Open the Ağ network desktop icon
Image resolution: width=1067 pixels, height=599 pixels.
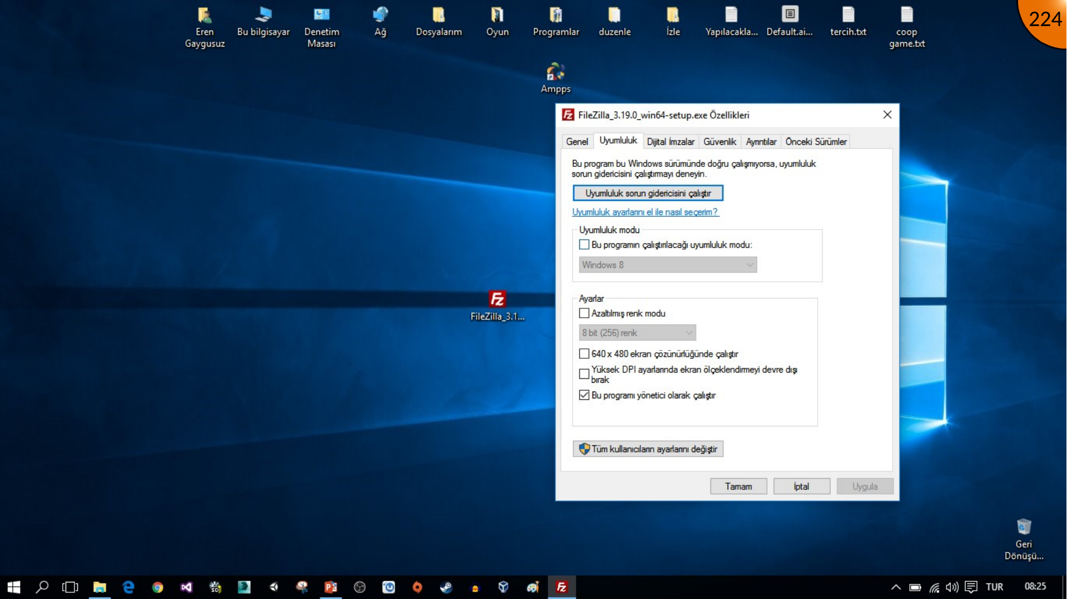[380, 22]
